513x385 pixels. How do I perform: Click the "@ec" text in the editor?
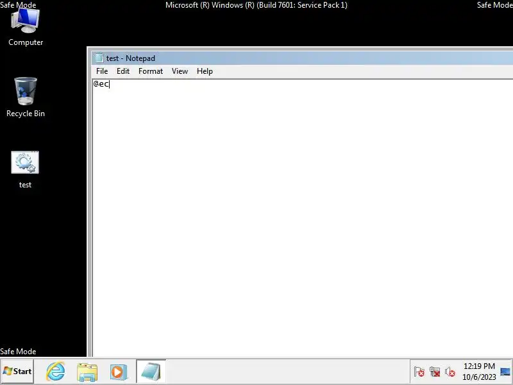[101, 84]
